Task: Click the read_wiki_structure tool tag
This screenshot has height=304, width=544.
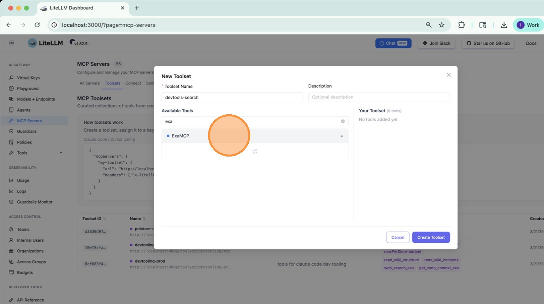Action: point(401,260)
